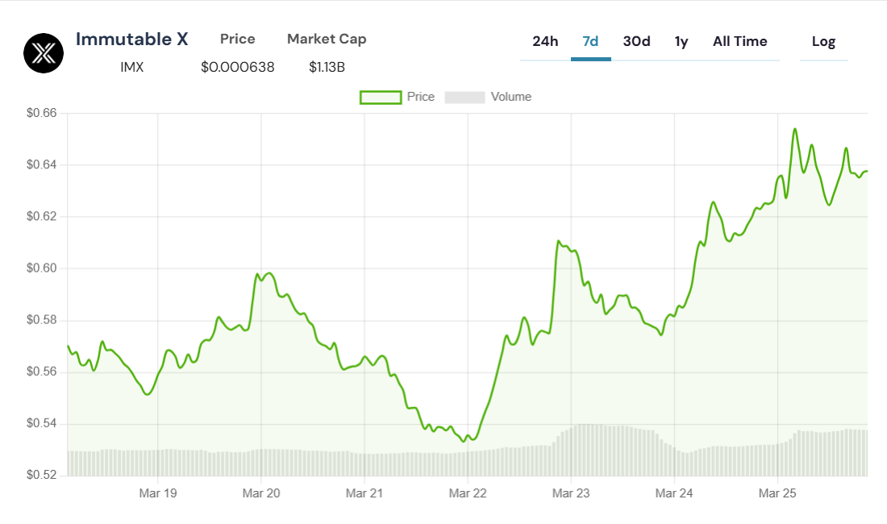The image size is (887, 524).
Task: Select the $1.13B market cap value
Action: click(x=327, y=67)
